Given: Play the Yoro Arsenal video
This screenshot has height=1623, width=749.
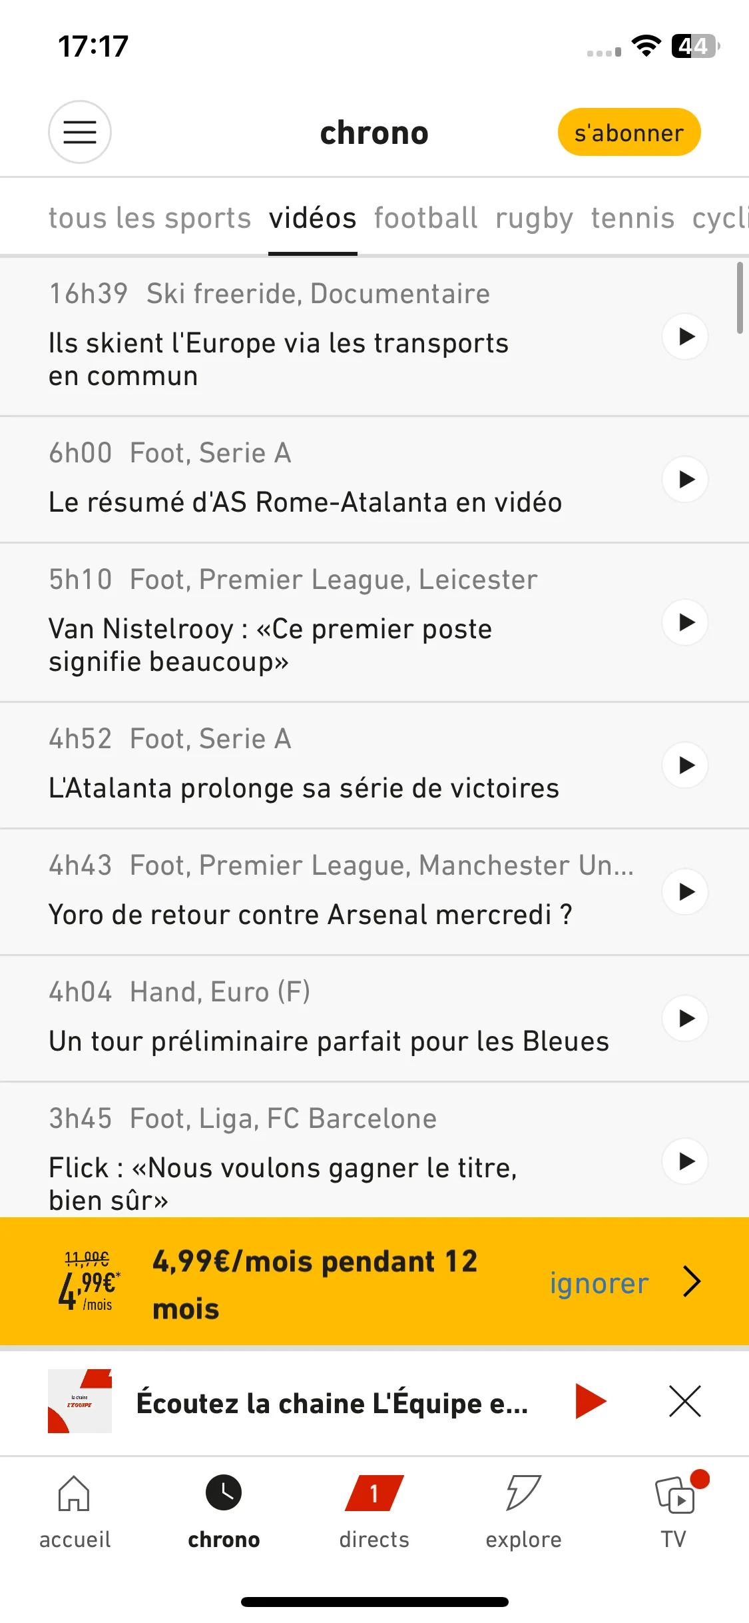Looking at the screenshot, I should coord(685,891).
